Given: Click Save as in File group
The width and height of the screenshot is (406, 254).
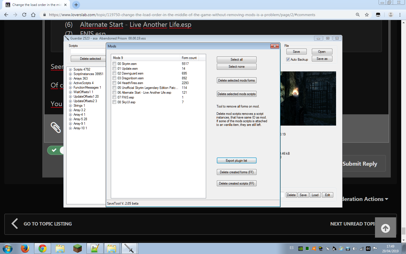Looking at the screenshot, I should (322, 59).
